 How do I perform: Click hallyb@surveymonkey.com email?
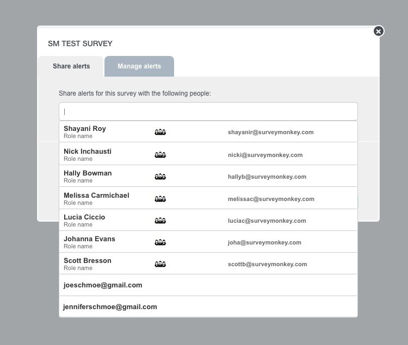[267, 177]
